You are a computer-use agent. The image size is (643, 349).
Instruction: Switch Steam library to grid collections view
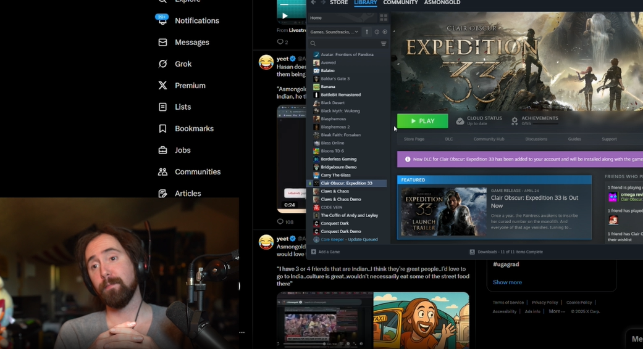click(x=384, y=18)
